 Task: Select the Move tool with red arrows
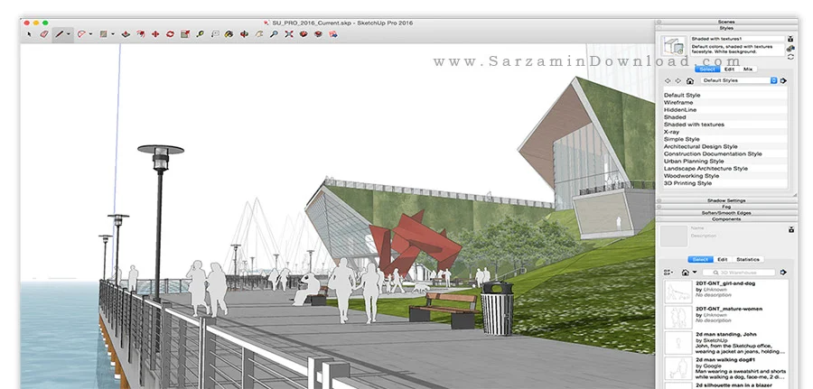click(155, 34)
